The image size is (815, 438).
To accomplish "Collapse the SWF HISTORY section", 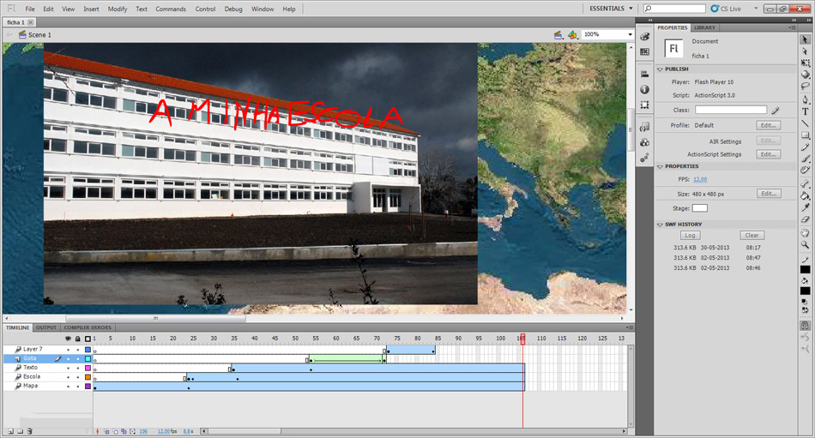I will point(660,225).
